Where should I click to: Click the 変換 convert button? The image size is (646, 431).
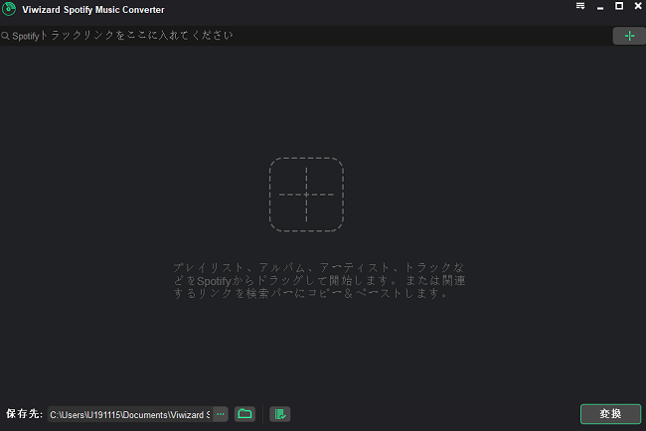coord(610,414)
